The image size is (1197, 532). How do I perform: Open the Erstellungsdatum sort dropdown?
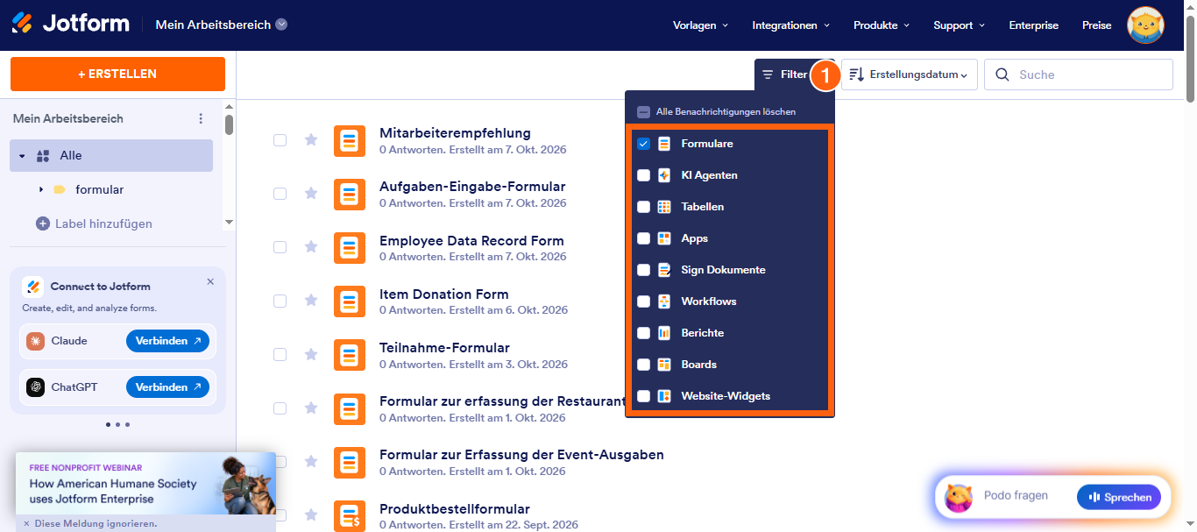pos(910,74)
